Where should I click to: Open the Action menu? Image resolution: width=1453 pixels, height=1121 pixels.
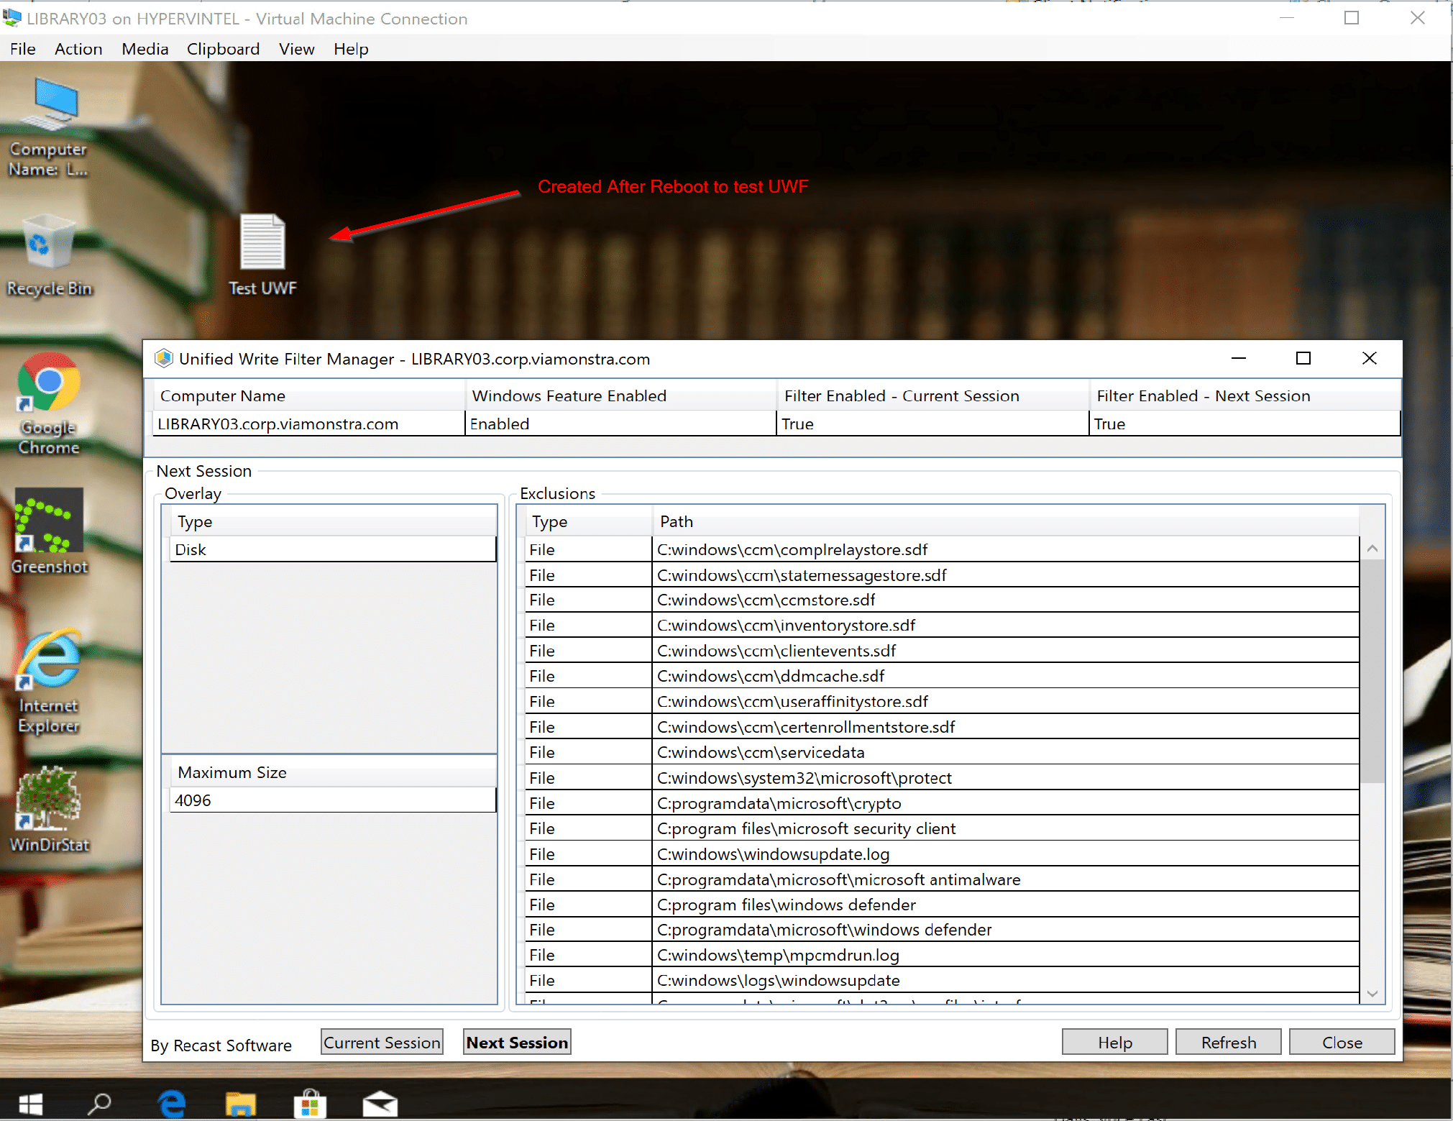78,49
